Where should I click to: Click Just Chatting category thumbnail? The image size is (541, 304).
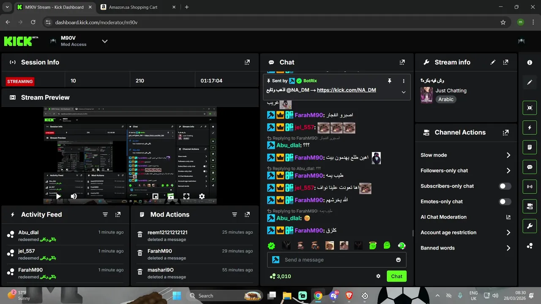[x=426, y=95]
